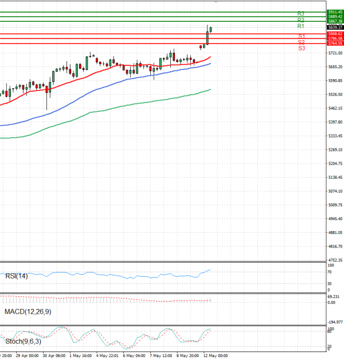Click the 5462.25 price axis label

[335, 108]
